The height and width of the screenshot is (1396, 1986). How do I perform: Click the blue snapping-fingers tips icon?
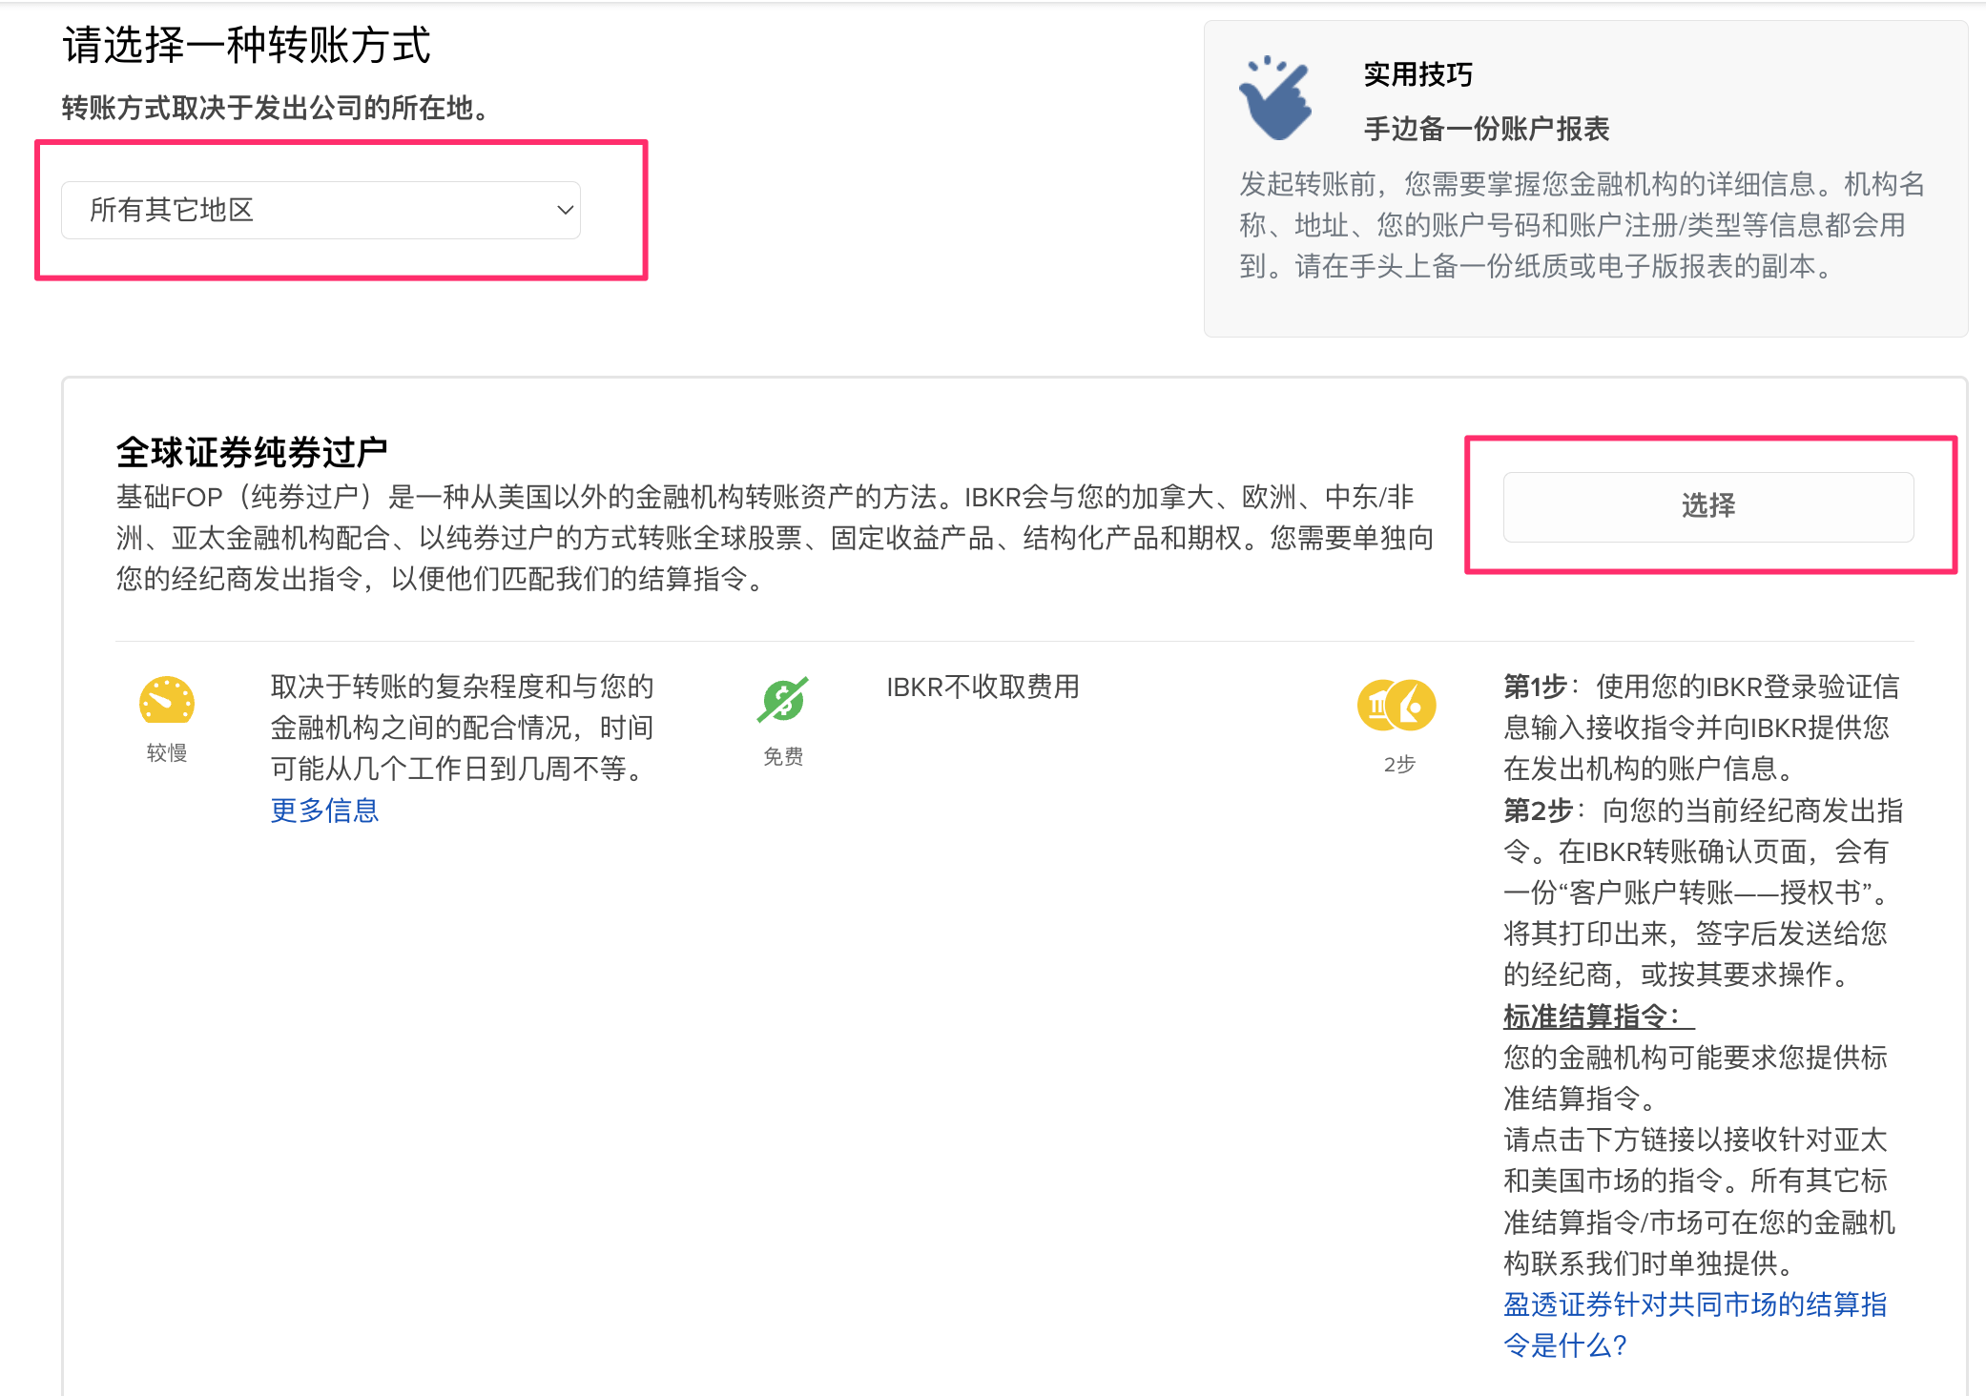[x=1275, y=98]
